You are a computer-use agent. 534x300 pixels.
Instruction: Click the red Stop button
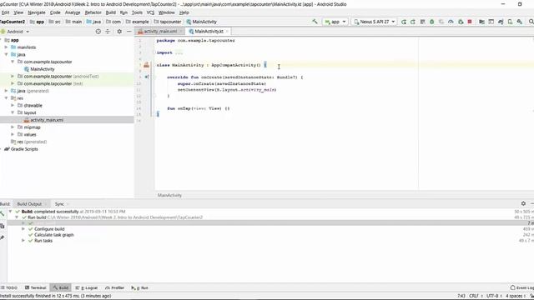[470, 22]
